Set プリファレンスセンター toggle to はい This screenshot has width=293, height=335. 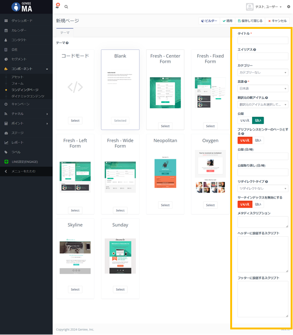tap(258, 140)
